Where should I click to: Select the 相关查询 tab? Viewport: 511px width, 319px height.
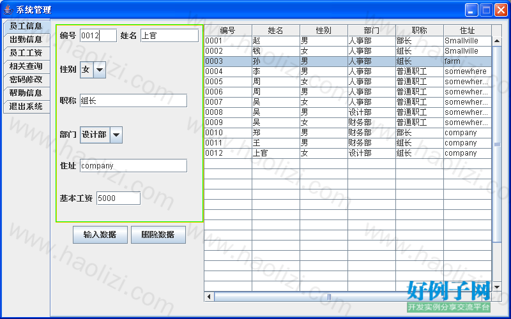[x=26, y=66]
